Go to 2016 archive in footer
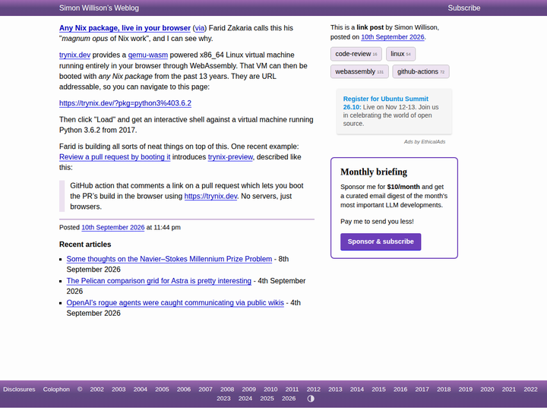 (400, 389)
